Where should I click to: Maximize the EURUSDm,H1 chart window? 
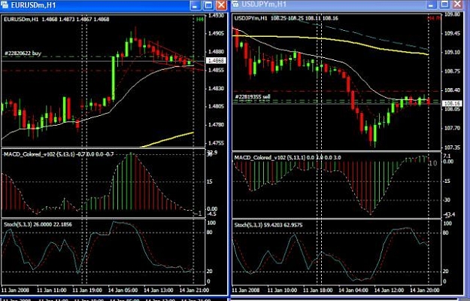208,5
